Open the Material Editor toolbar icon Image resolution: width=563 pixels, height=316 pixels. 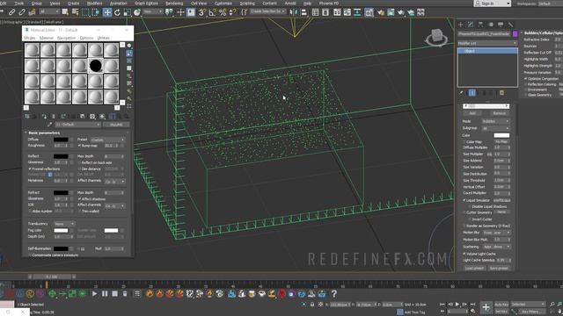coord(369,12)
